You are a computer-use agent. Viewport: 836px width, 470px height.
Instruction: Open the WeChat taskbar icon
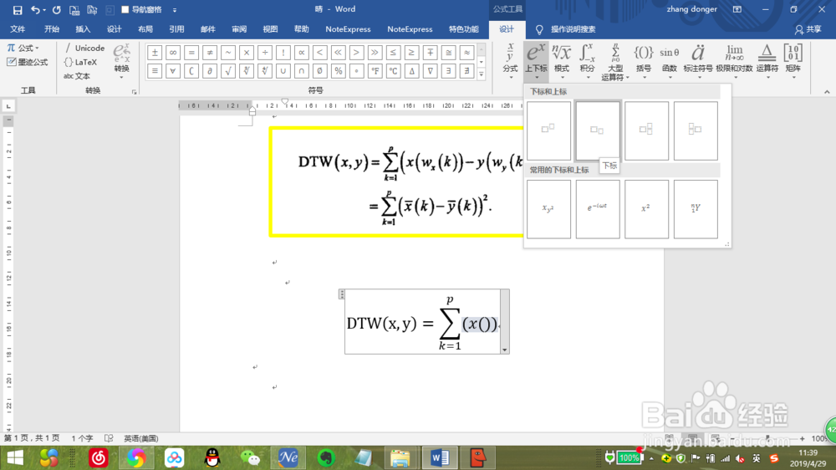pyautogui.click(x=250, y=457)
